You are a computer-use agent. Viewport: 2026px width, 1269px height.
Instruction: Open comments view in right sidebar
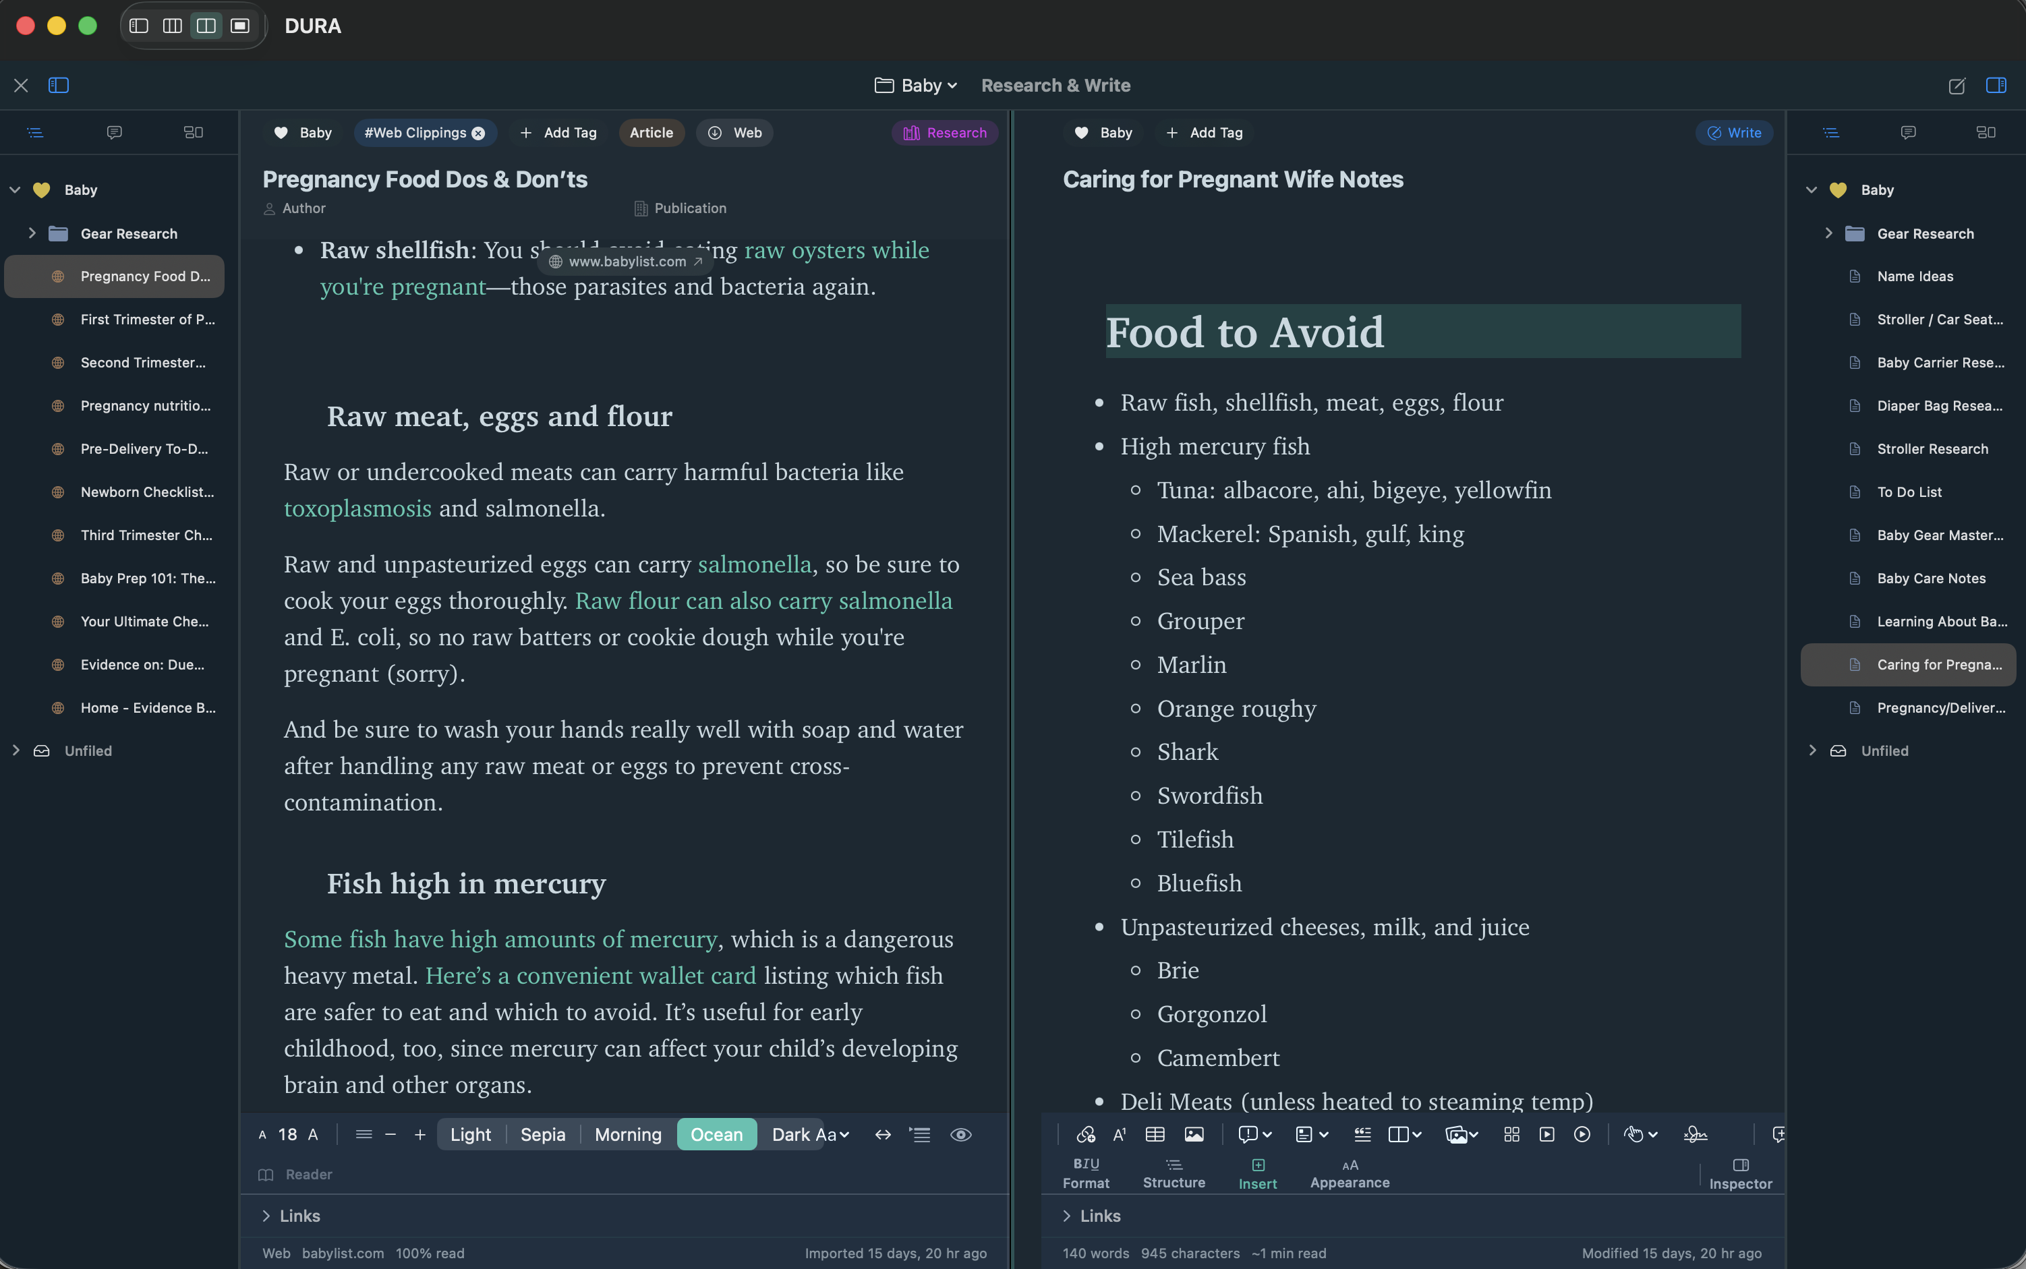(x=1908, y=133)
